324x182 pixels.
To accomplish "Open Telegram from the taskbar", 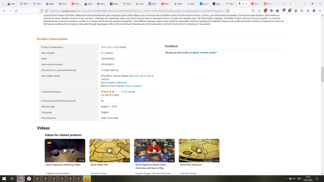I will (87, 178).
